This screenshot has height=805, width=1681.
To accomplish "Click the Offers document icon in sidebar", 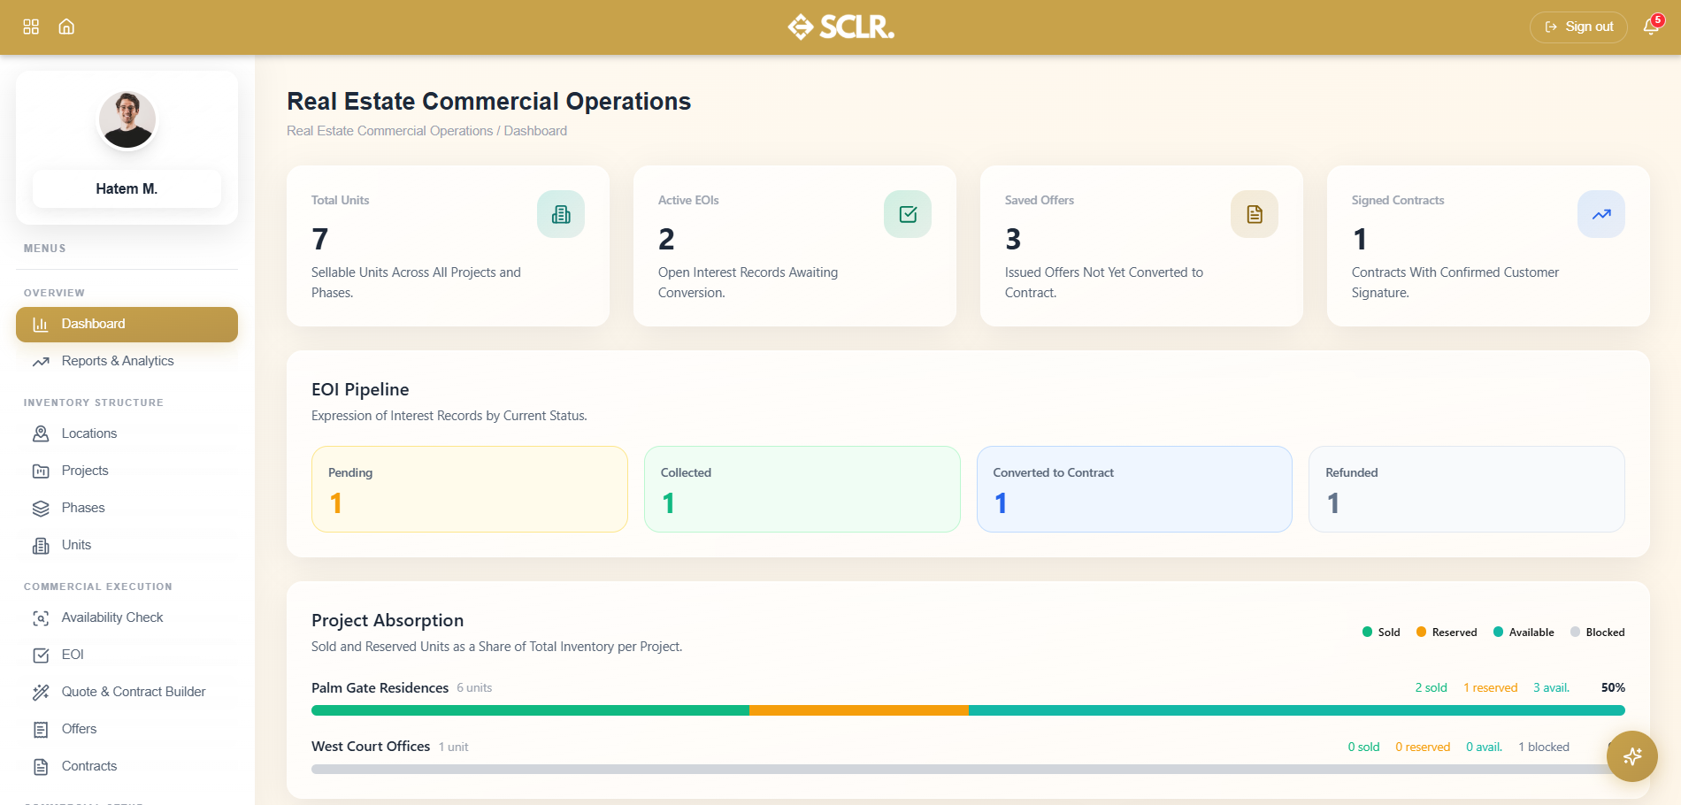I will point(41,730).
